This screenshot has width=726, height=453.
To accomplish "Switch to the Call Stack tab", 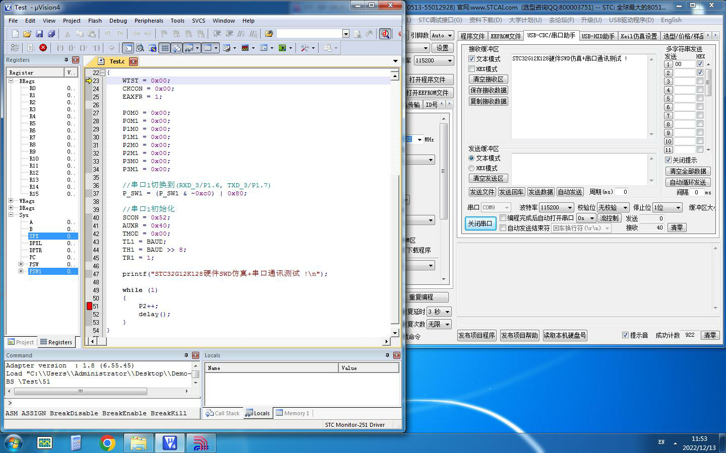I will (223, 413).
